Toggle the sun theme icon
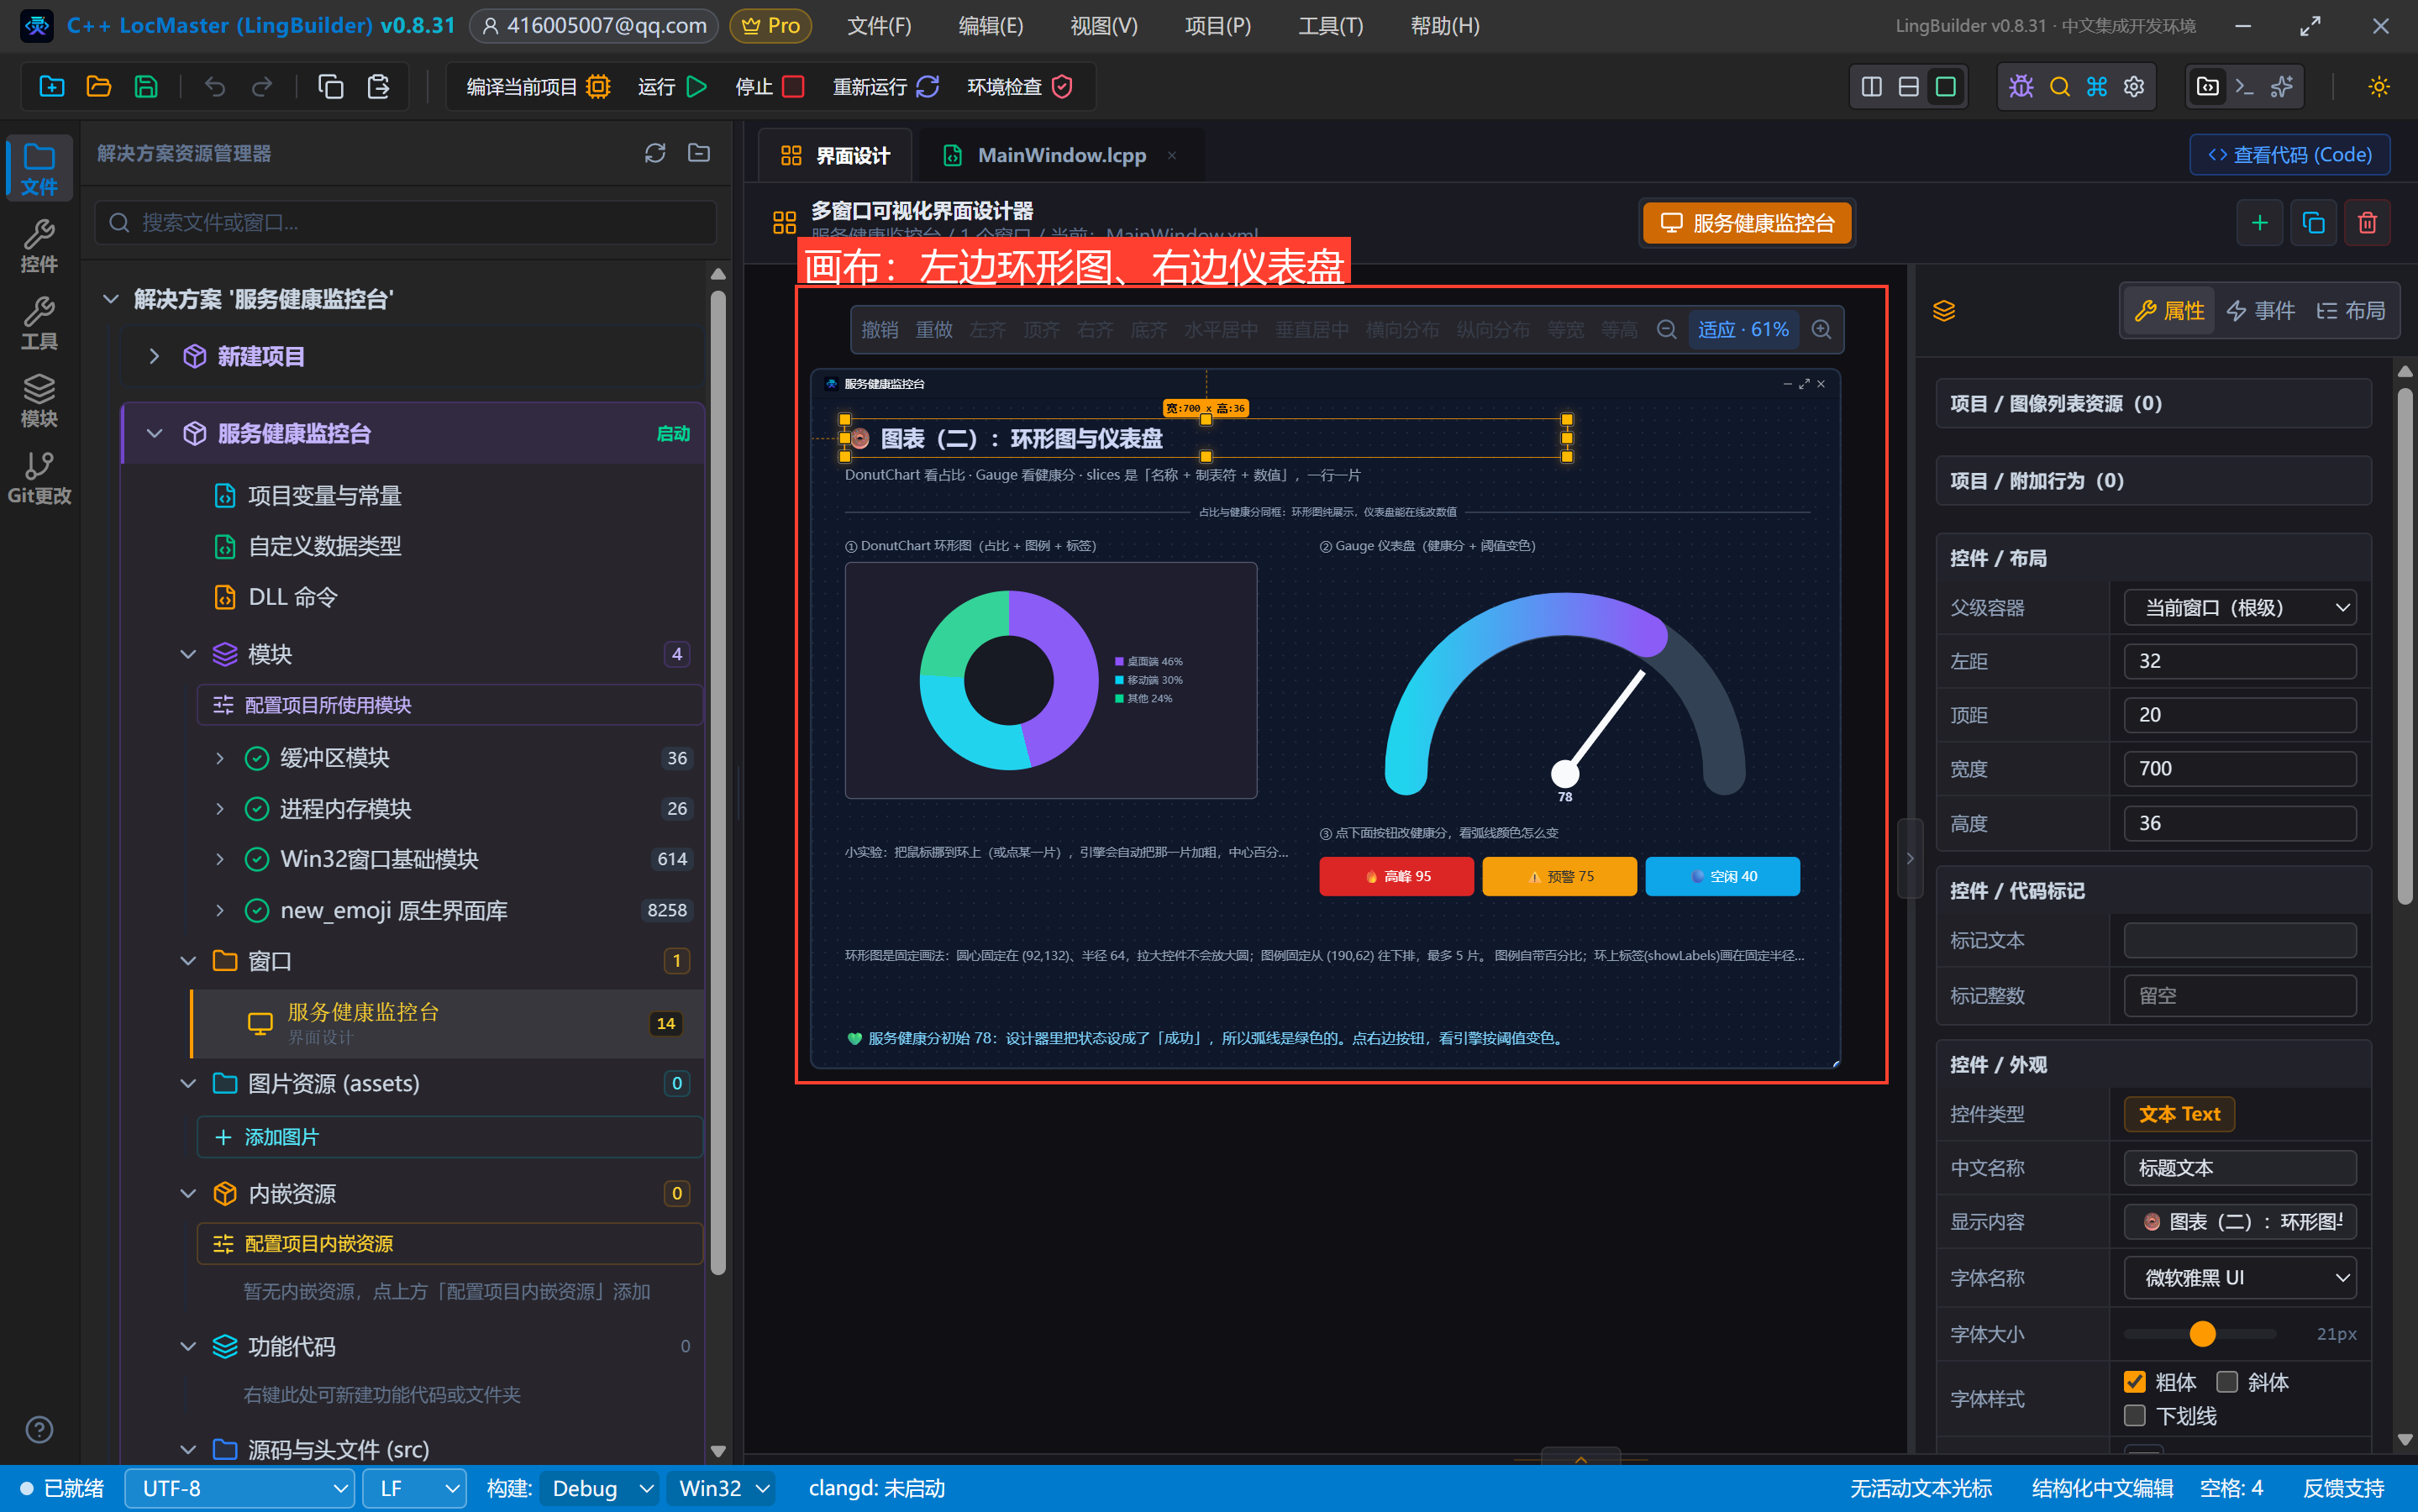2418x1512 pixels. pos(2379,87)
